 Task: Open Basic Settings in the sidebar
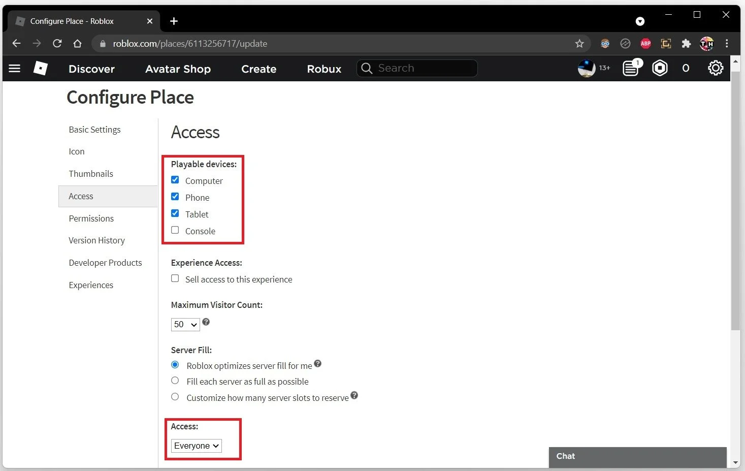point(94,130)
